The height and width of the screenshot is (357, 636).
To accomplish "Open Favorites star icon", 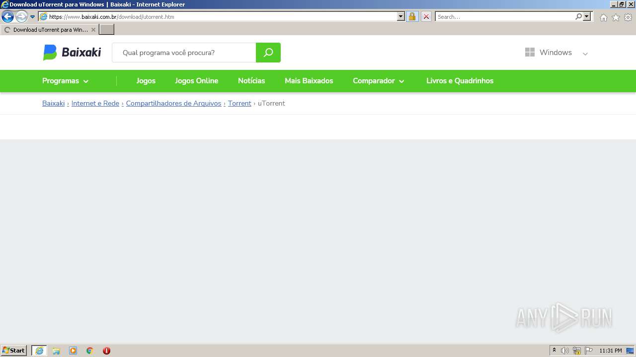I will (x=616, y=17).
